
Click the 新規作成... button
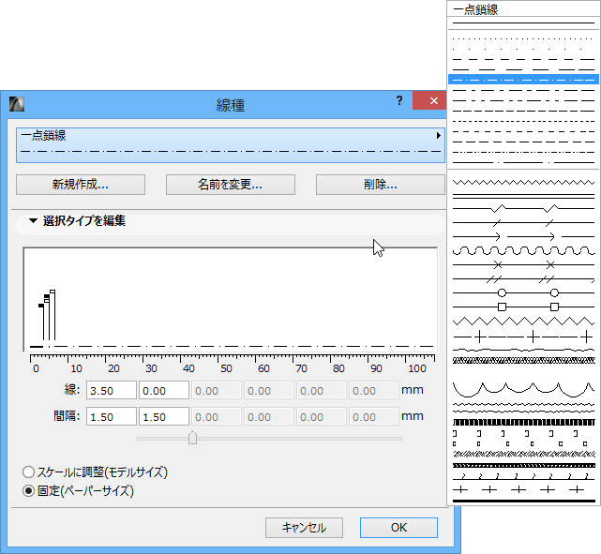[x=81, y=185]
